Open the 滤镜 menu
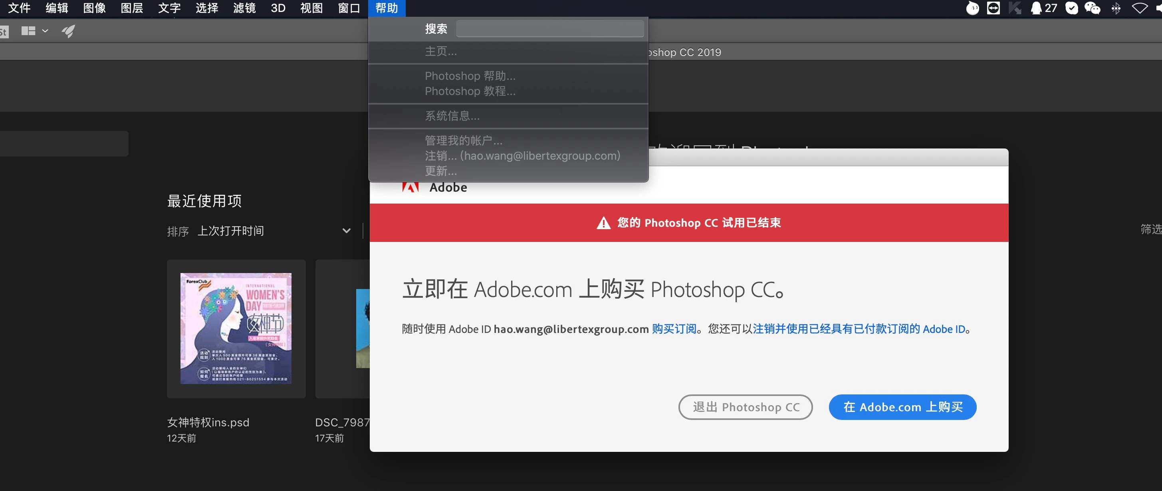1162x491 pixels. pos(244,8)
